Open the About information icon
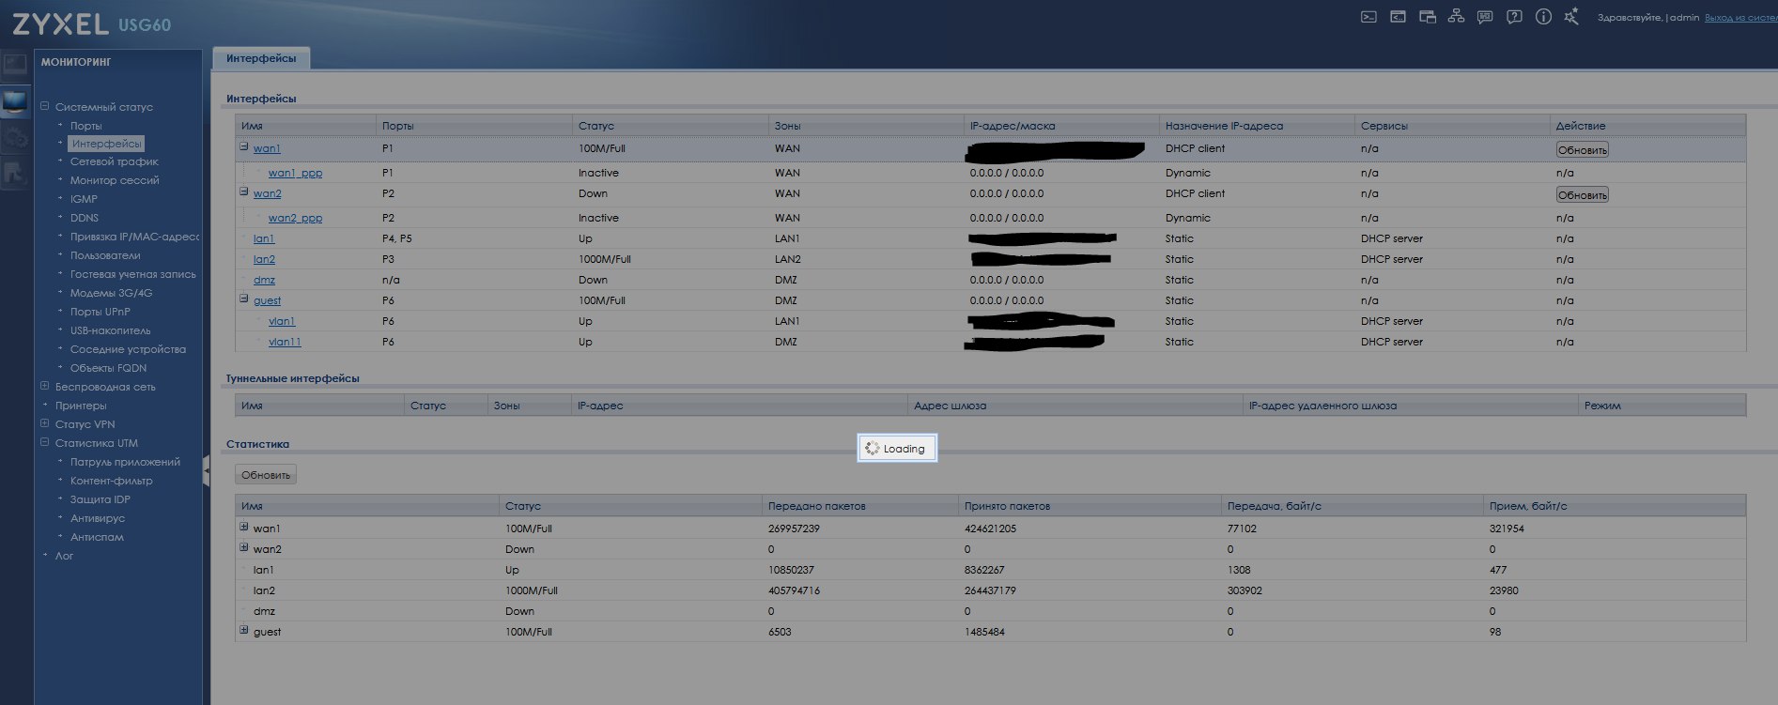Screen dimensions: 1778x705 (x=1543, y=17)
